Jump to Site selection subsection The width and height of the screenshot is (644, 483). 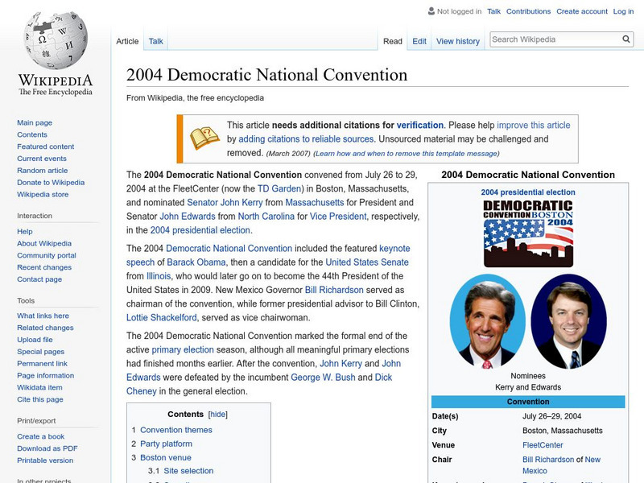188,471
